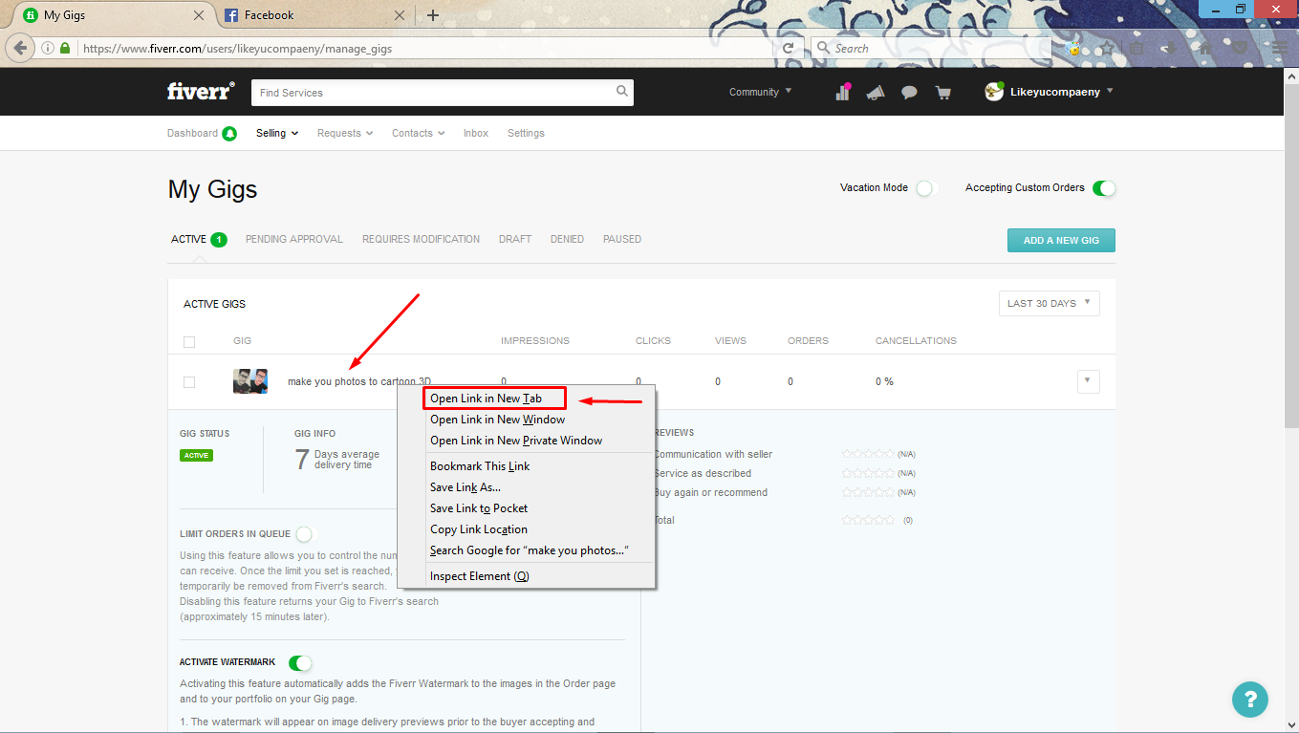This screenshot has width=1299, height=733.
Task: Click the Add a New Gig button
Action: [1061, 240]
